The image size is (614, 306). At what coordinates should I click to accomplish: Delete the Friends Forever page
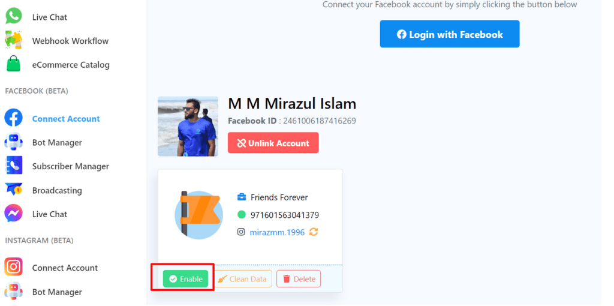(299, 279)
